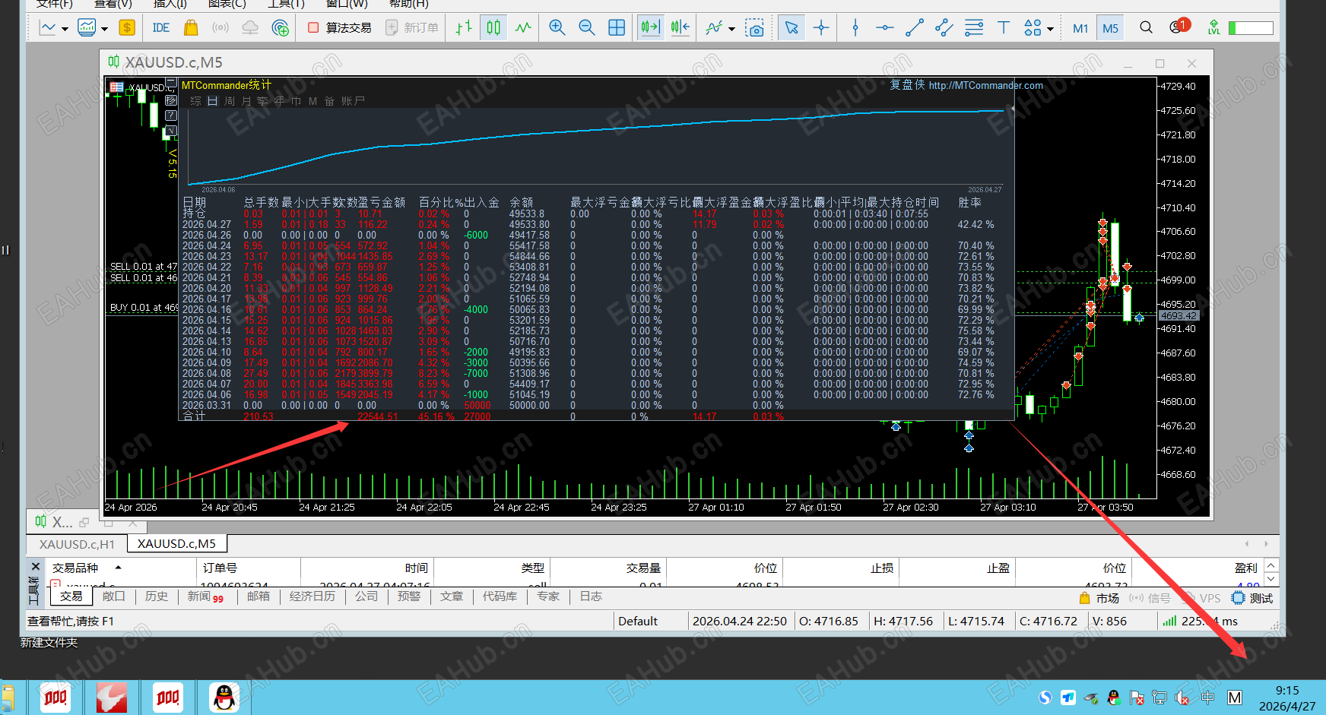The height and width of the screenshot is (715, 1326).
Task: Open the search magnifier in the toolbar
Action: (1146, 28)
